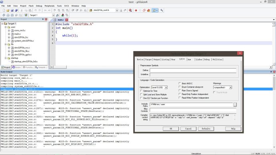The image size is (276, 155).
Task: Open the find text combo dropdown arrow
Action: [x=117, y=10]
